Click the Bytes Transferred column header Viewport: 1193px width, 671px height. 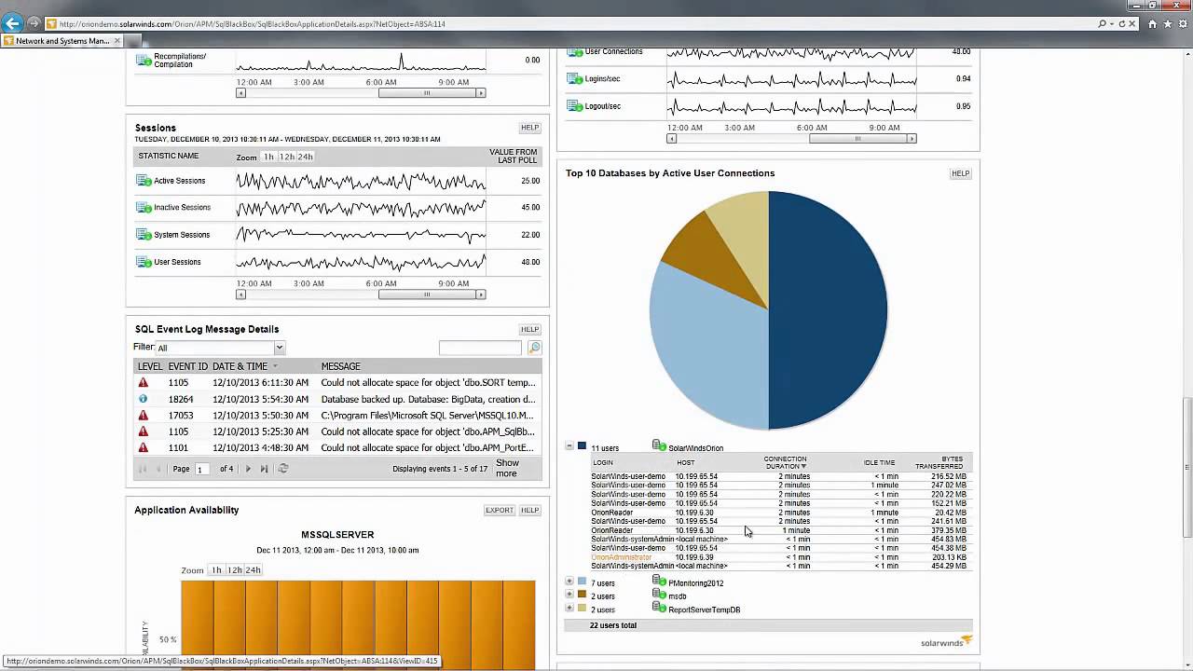[939, 462]
